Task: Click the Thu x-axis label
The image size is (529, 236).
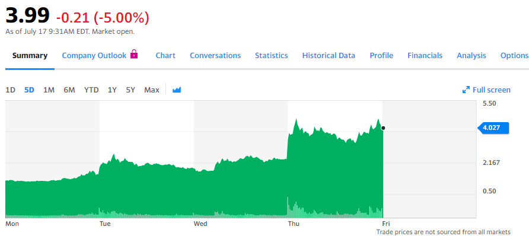Action: tap(293, 224)
